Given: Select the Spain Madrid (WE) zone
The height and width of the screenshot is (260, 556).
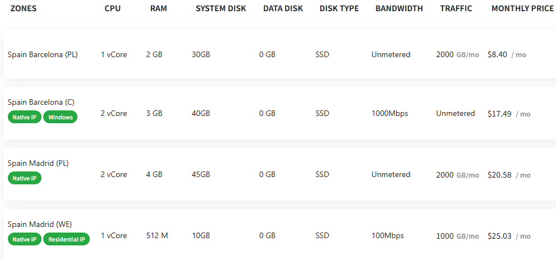Looking at the screenshot, I should coord(39,224).
